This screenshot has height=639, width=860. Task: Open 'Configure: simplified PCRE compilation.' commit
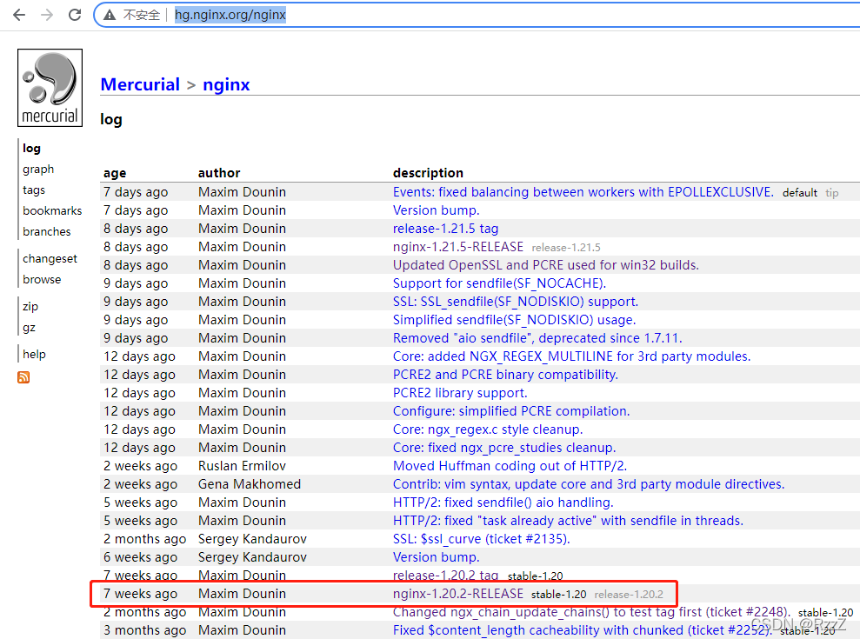[x=511, y=411]
